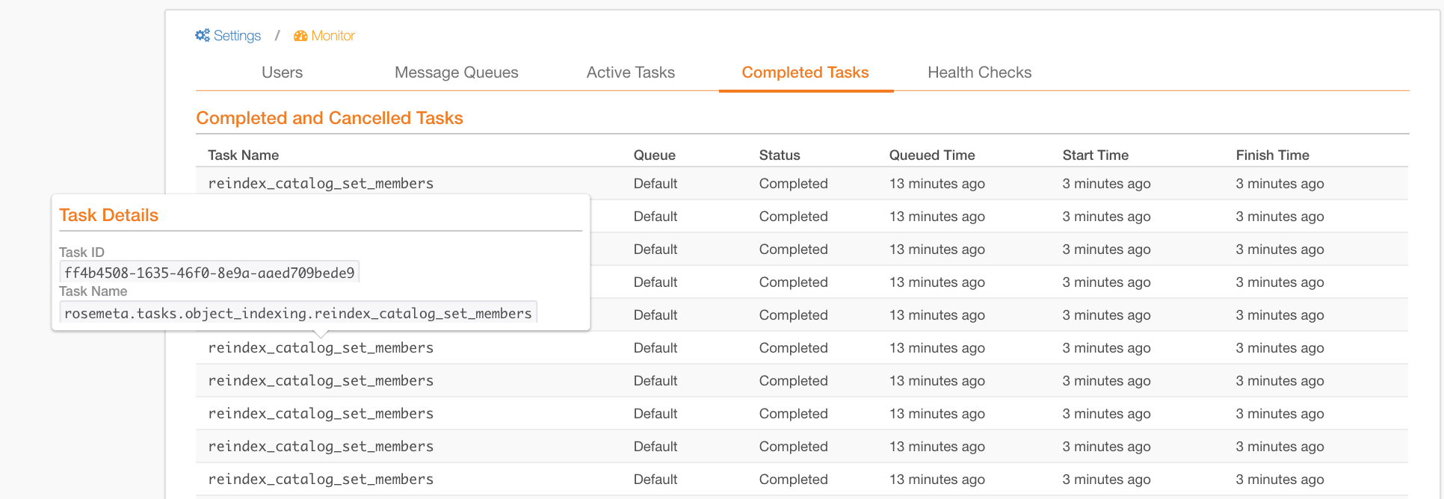This screenshot has height=499, width=1444.
Task: Open the Health Checks tab
Action: pos(980,72)
